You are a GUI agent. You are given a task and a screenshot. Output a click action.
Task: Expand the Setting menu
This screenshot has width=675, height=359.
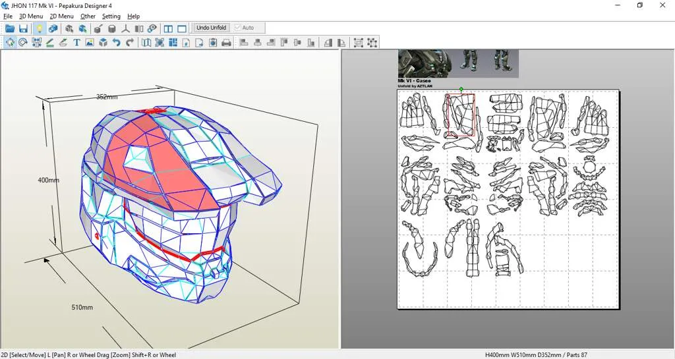point(111,16)
